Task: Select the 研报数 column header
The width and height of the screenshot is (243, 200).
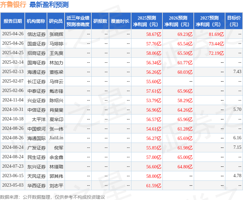Action: 100,21
